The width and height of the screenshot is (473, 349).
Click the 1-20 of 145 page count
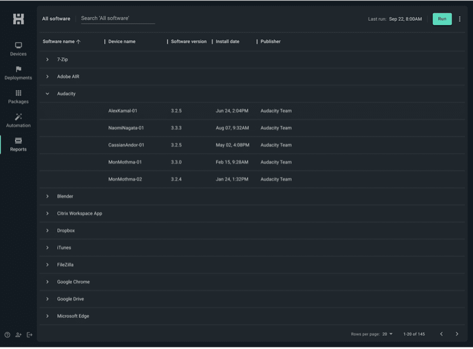[414, 334]
